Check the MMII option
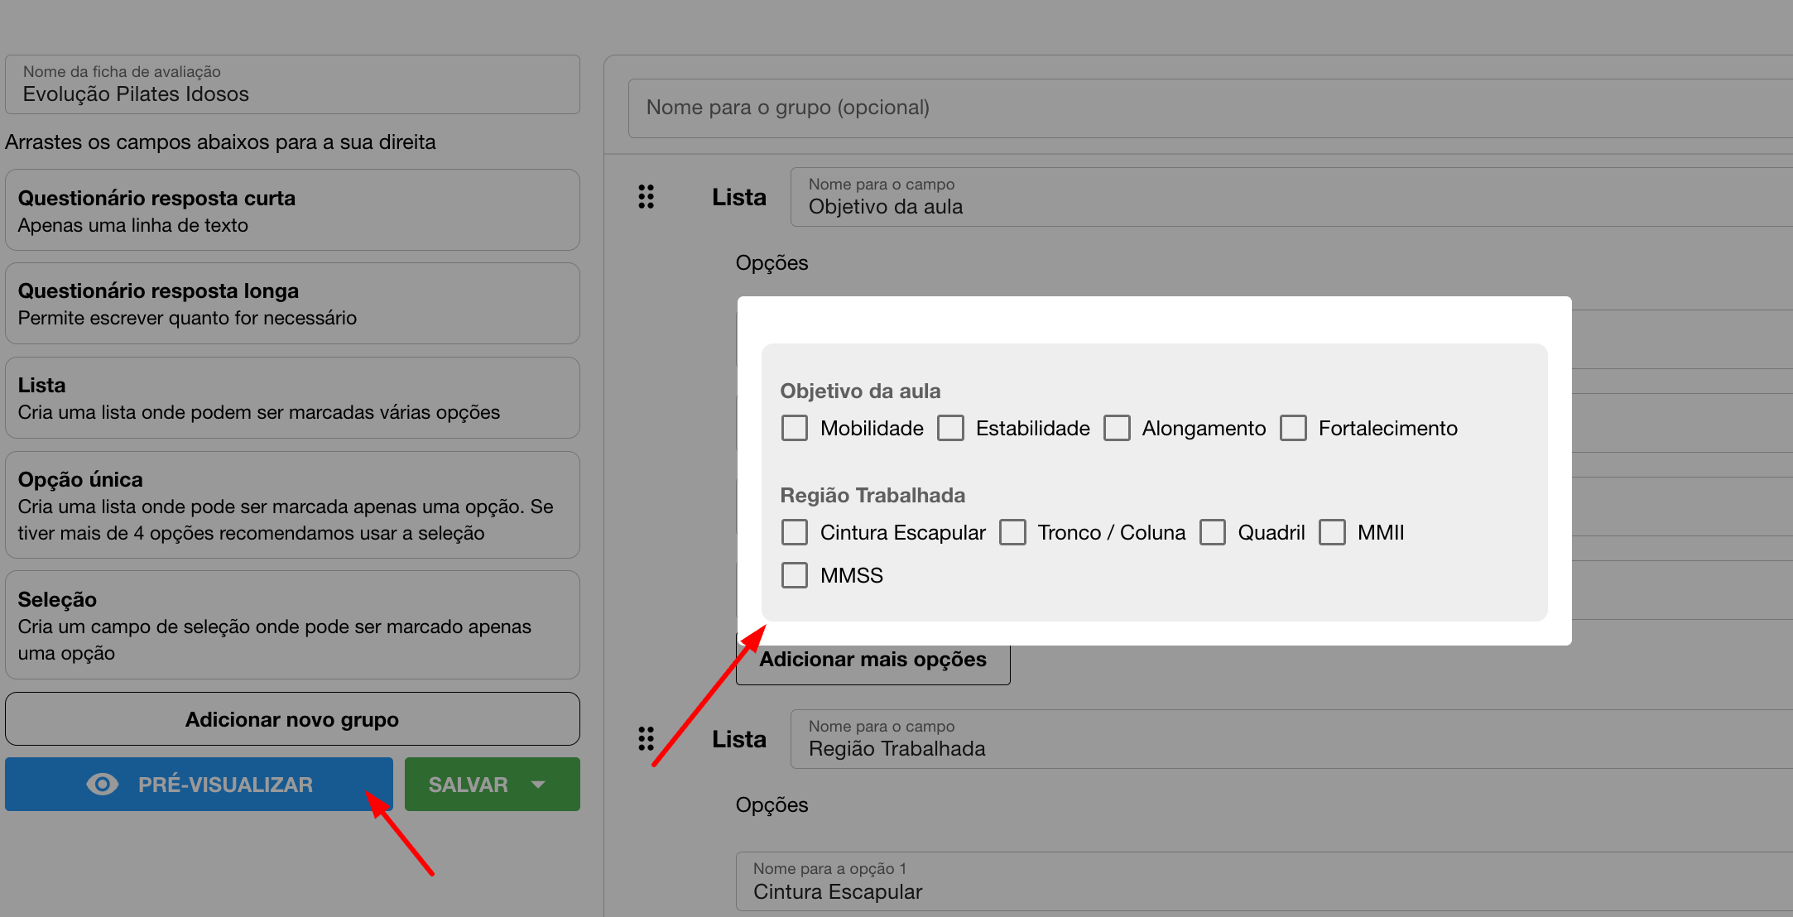Screen dimensions: 1793x917 (1332, 532)
